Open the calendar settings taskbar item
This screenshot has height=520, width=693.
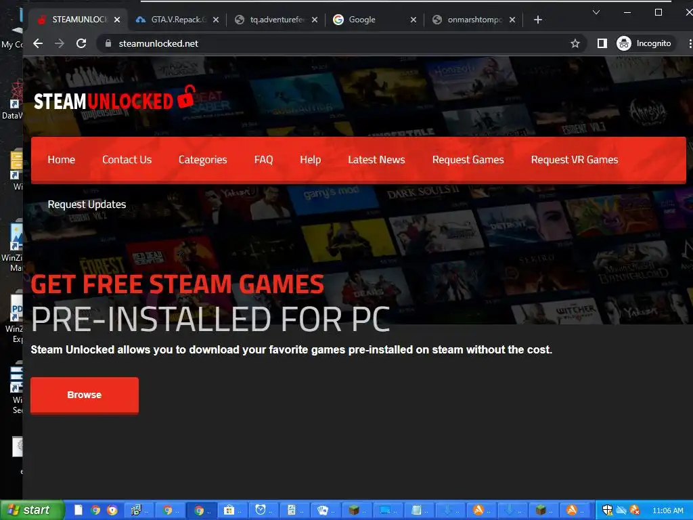(139, 511)
